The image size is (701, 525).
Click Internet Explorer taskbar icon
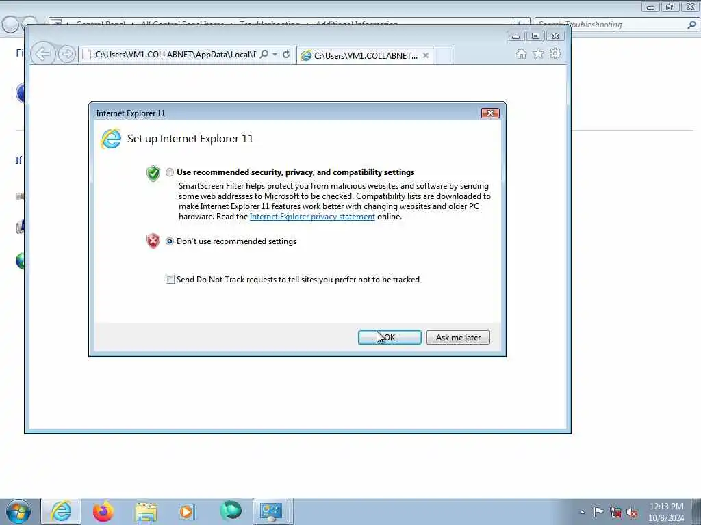tap(61, 511)
